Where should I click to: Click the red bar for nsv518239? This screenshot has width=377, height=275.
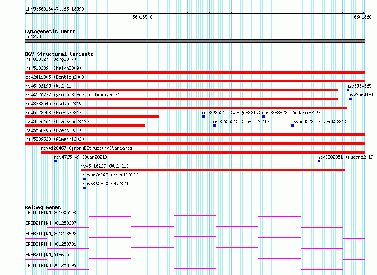pyautogui.click(x=195, y=72)
